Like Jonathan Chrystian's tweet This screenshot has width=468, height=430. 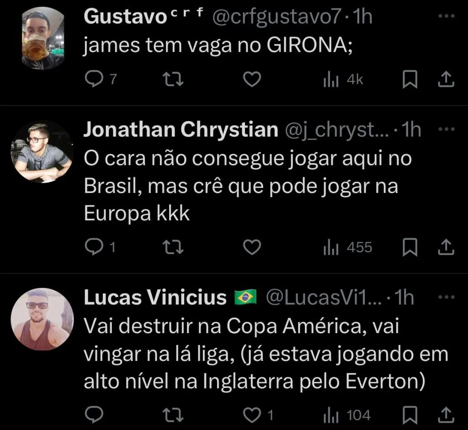[x=251, y=247]
